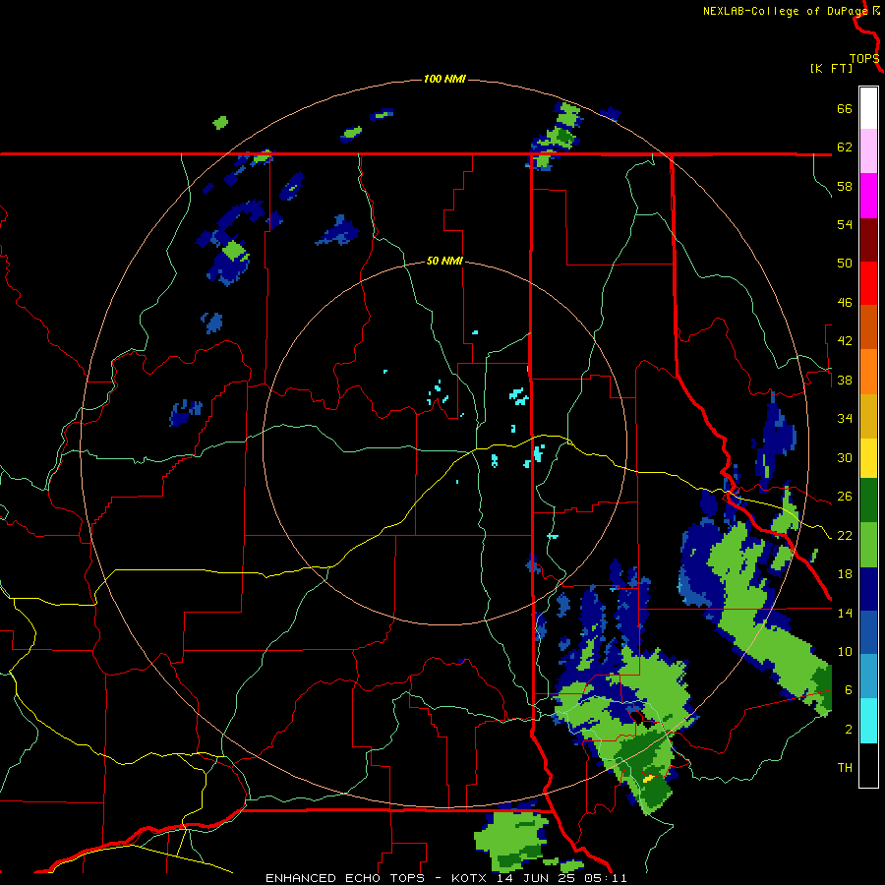Click the 'NEXLAB-College of DuPage' credit text
This screenshot has height=885, width=885.
[x=785, y=11]
